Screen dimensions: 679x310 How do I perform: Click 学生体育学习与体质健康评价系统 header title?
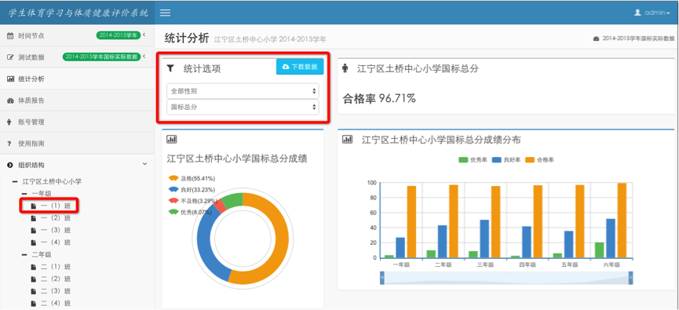(x=78, y=13)
